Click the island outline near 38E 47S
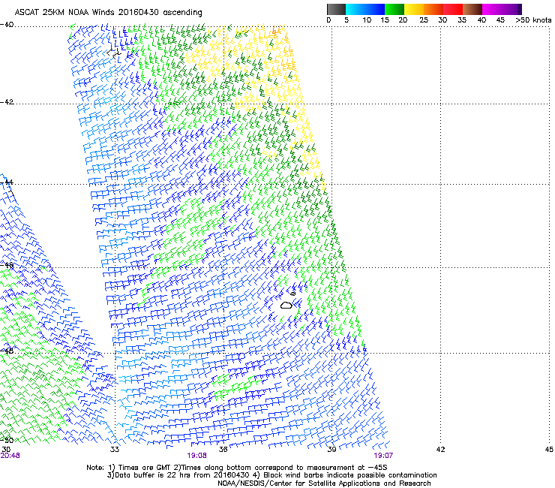555x488 pixels. (x=286, y=305)
